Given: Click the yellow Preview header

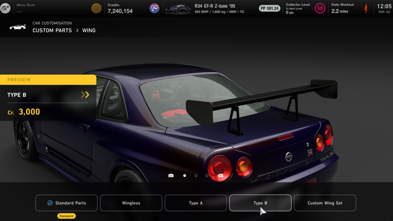Looking at the screenshot, I should (48, 80).
